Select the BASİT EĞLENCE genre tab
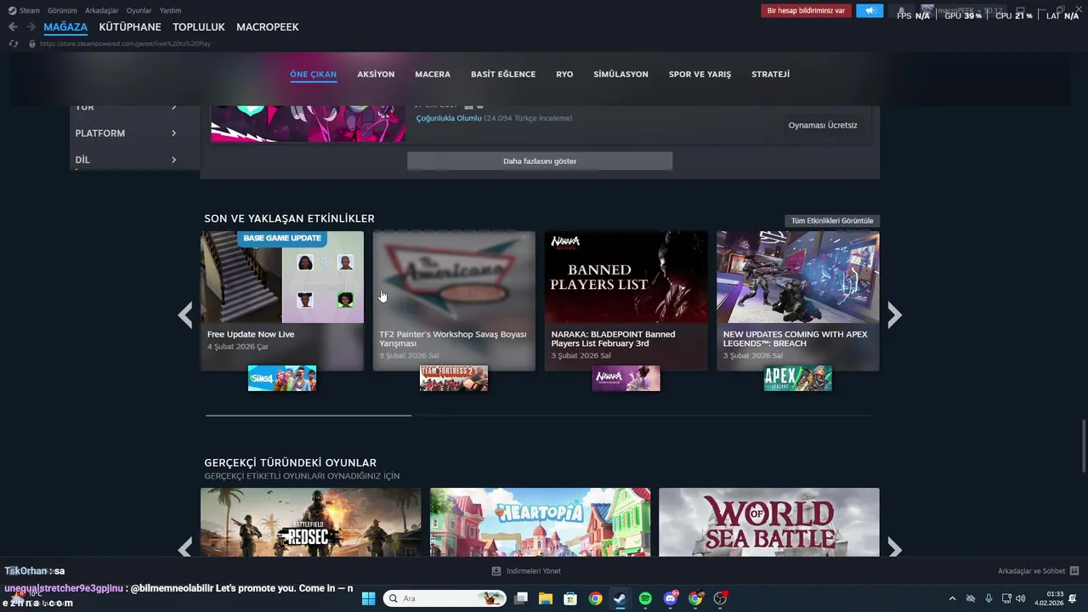 pyautogui.click(x=503, y=74)
